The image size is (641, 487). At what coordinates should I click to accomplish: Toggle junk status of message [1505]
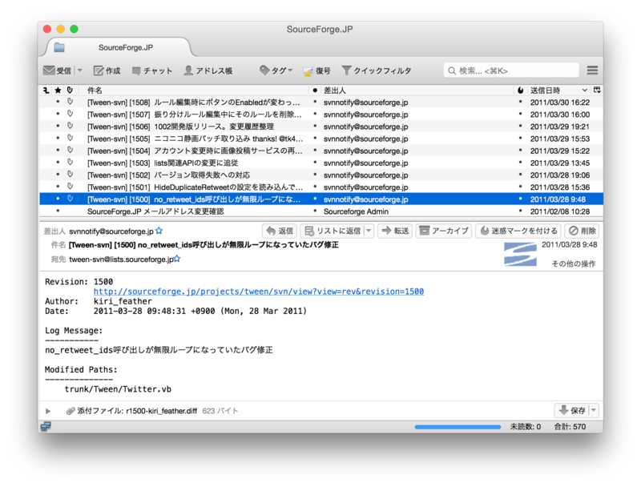pyautogui.click(x=520, y=138)
